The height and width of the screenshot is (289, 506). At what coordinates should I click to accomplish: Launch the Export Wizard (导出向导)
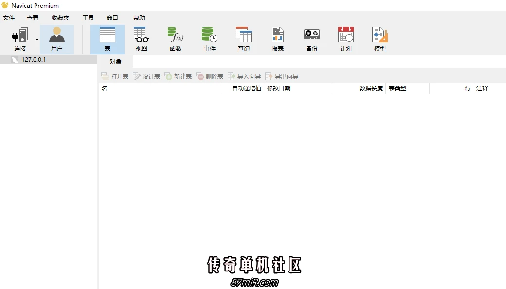[x=282, y=76]
